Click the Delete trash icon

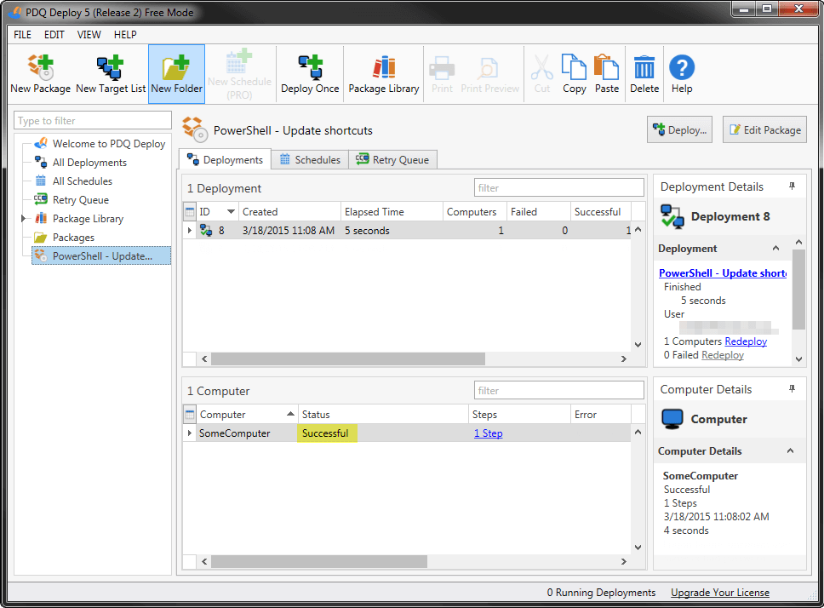coord(644,66)
